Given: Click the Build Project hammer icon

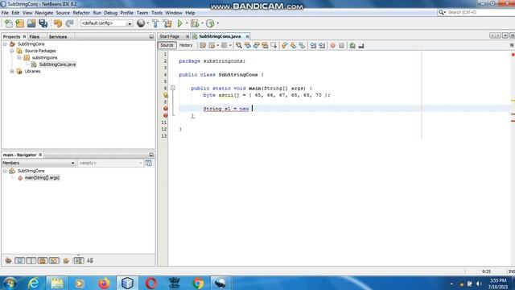Looking at the screenshot, I should click(155, 23).
